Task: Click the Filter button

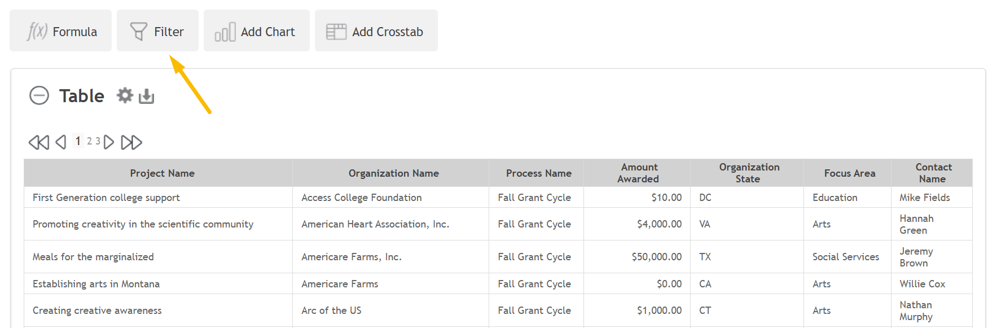Action: tap(157, 31)
